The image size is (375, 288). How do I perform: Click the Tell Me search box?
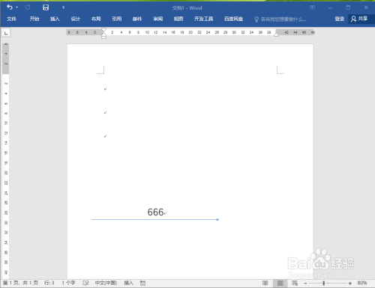pos(280,19)
